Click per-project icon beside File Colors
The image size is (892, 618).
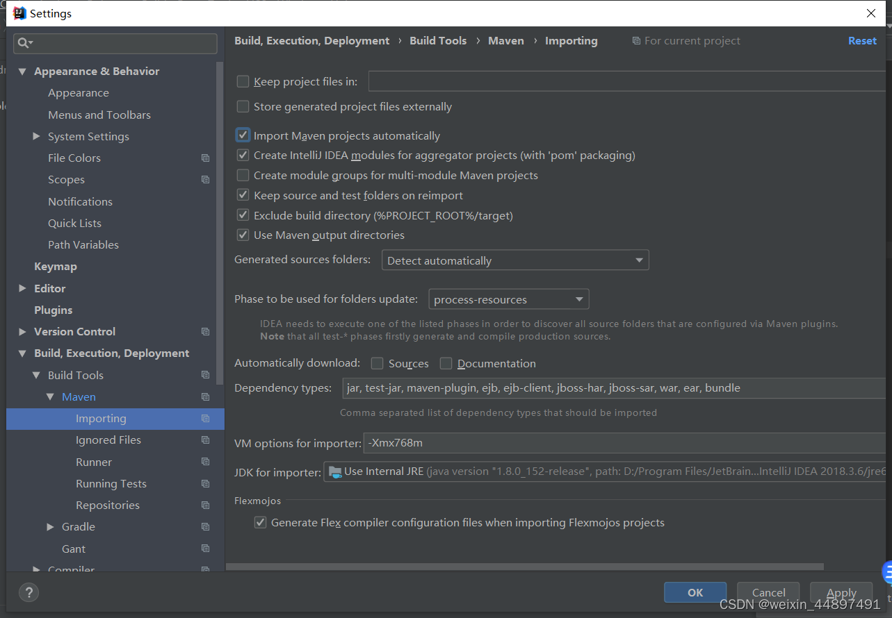[x=205, y=158]
